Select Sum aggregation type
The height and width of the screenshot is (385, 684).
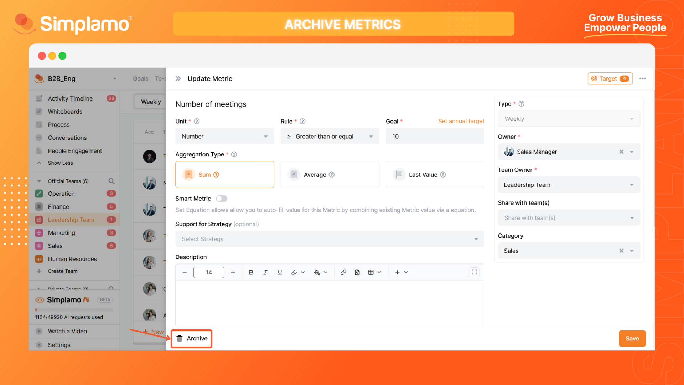tap(224, 175)
